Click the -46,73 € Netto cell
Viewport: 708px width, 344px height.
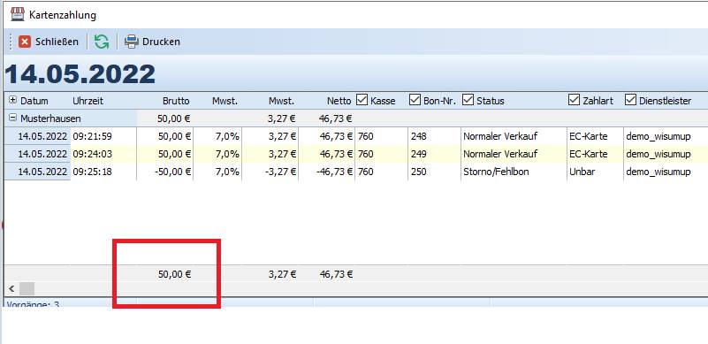pyautogui.click(x=326, y=172)
